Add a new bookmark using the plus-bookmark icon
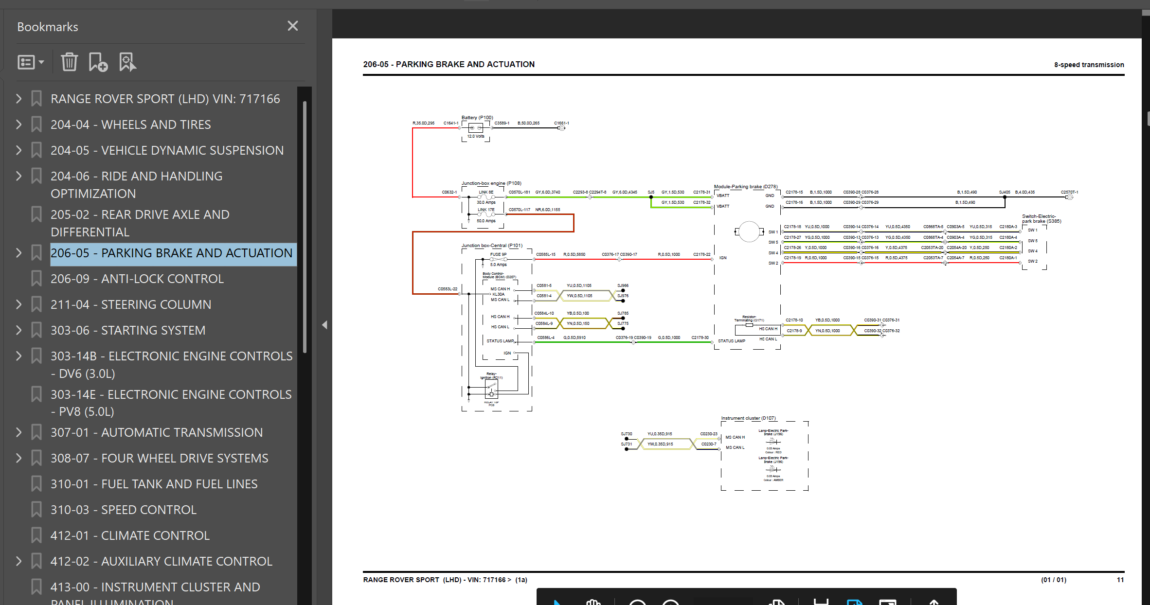The width and height of the screenshot is (1150, 605). [98, 62]
